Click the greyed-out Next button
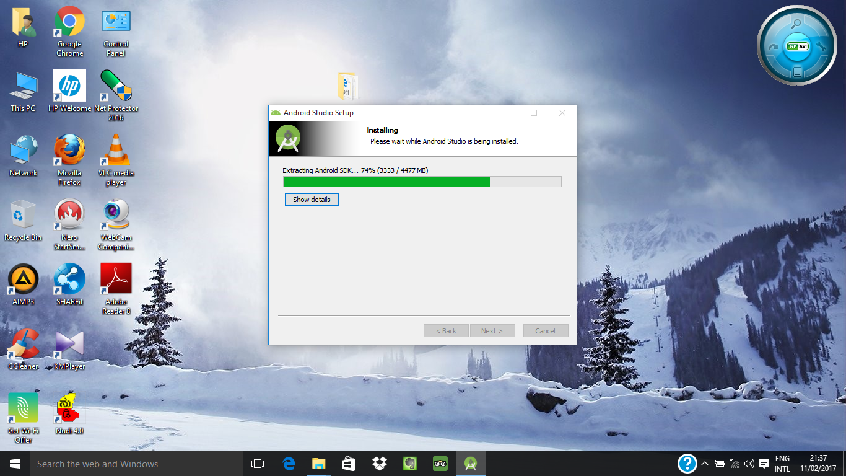Viewport: 846px width, 476px height. 492,331
